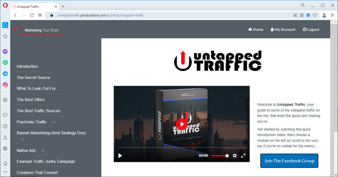This screenshot has width=338, height=177.
Task: Toggle video fullscreen
Action: [x=243, y=156]
